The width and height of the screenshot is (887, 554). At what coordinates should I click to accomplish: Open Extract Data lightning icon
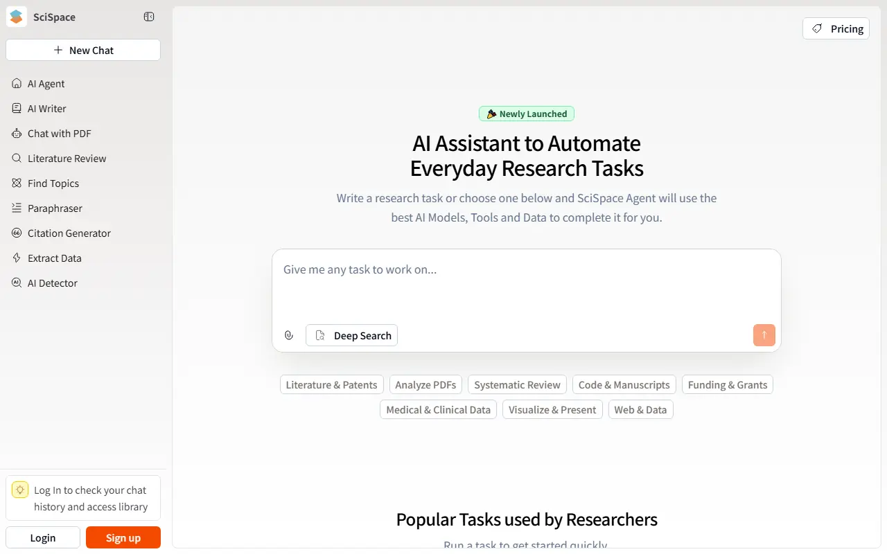(x=17, y=258)
